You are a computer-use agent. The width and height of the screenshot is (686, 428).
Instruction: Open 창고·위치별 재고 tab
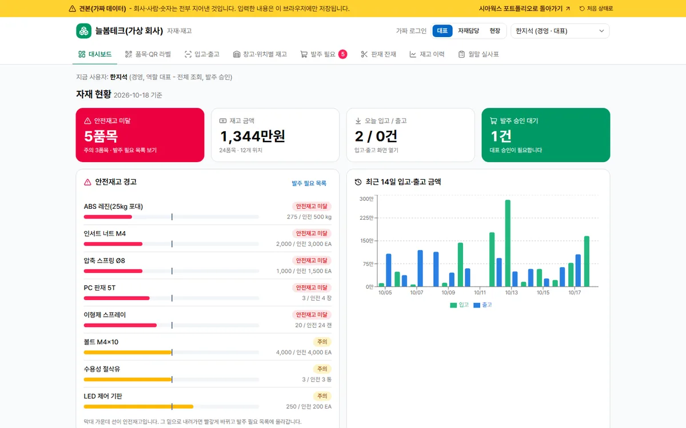tap(260, 54)
